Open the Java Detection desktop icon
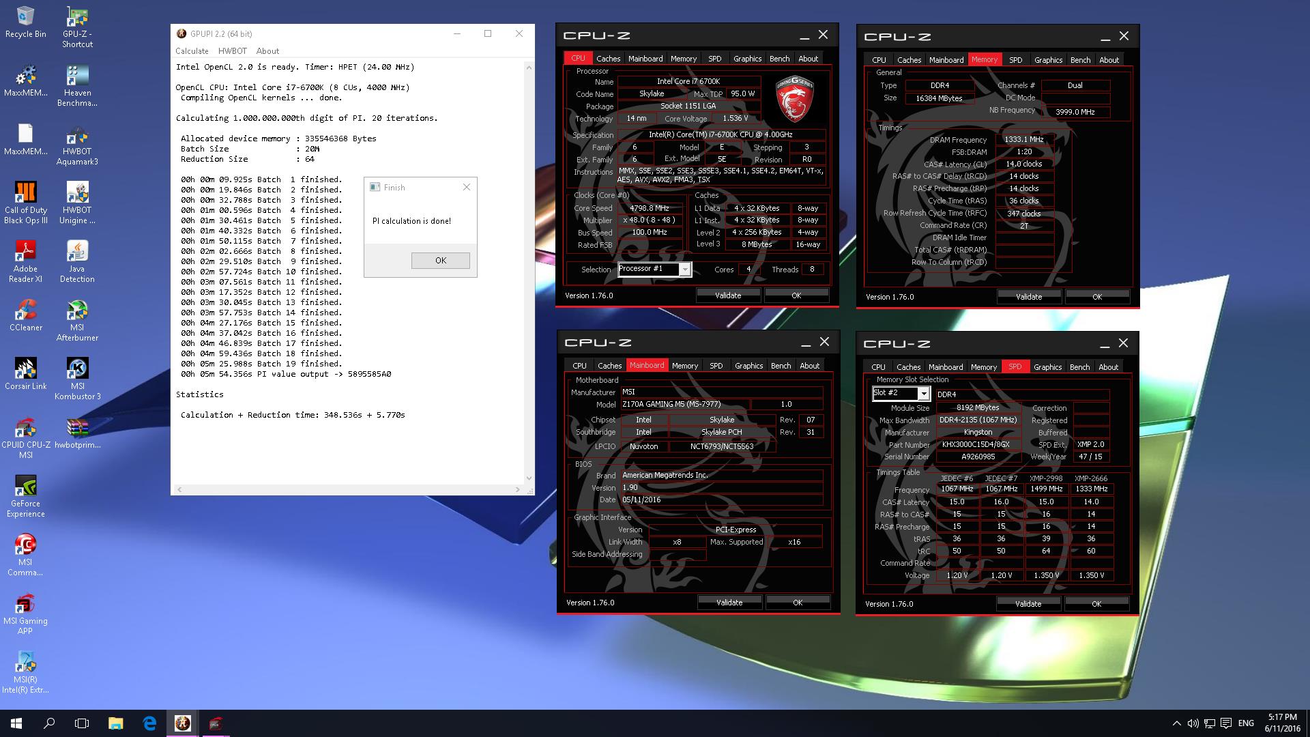The image size is (1310, 737). (77, 262)
